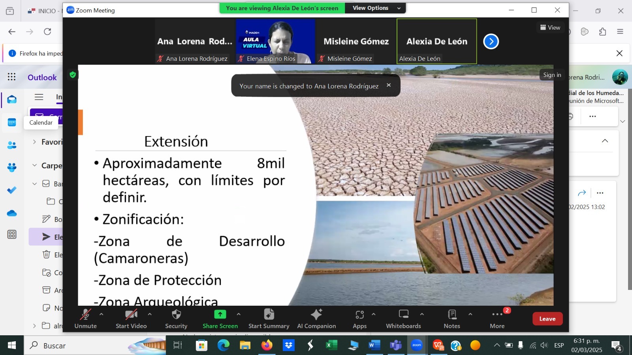The height and width of the screenshot is (355, 632).
Task: Open Outlook Calendar icon
Action: point(12,123)
